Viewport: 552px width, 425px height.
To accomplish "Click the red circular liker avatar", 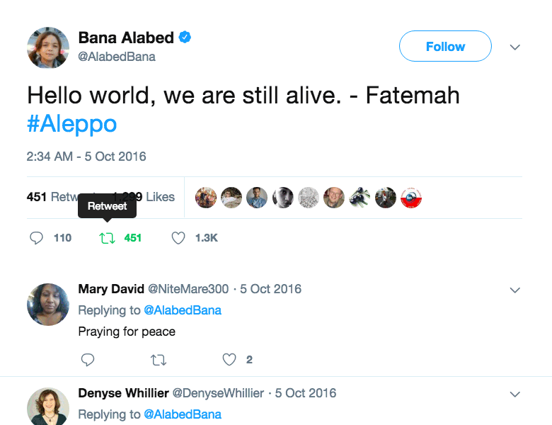I will point(411,198).
